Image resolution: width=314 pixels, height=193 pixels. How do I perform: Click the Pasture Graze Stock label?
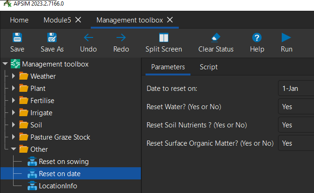(60, 137)
